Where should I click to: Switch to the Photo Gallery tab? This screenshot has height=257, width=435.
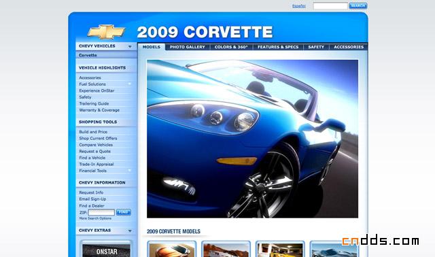(x=188, y=47)
